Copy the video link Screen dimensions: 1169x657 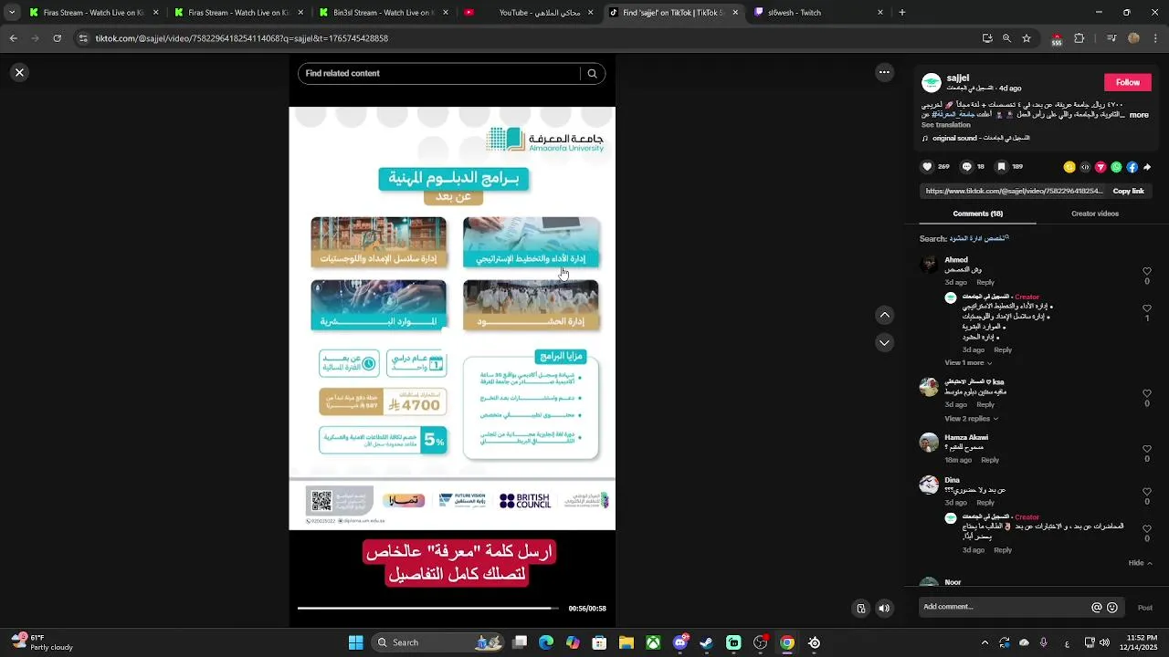pyautogui.click(x=1128, y=192)
